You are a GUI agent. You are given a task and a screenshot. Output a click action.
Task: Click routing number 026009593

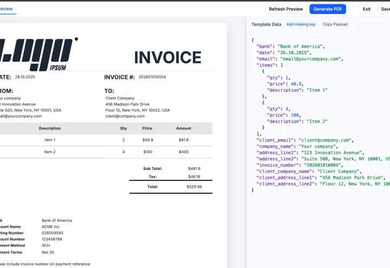tap(53, 233)
